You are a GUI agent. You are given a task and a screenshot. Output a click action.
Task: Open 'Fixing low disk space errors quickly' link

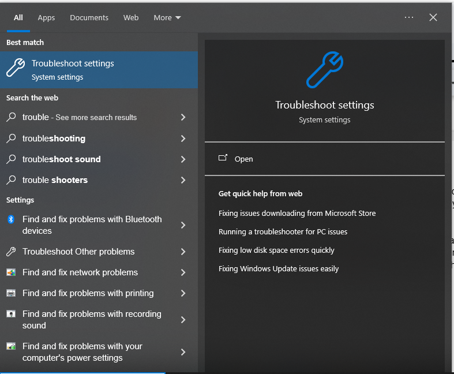[x=276, y=250]
